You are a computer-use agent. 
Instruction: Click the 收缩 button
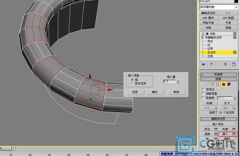[209, 103]
